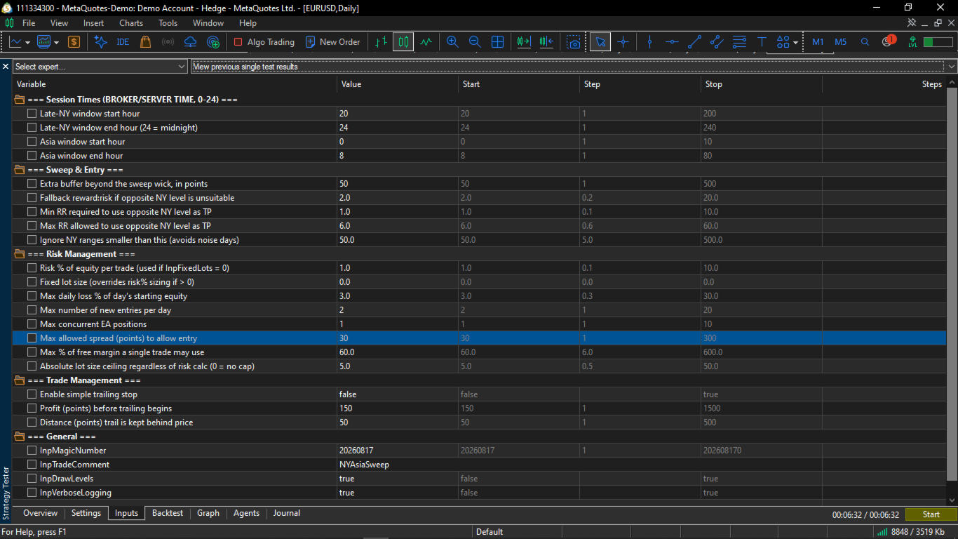958x539 pixels.
Task: Switch chart to bar chart mode
Action: point(381,42)
